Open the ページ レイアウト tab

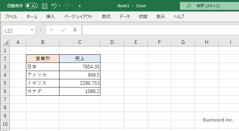tap(78, 16)
